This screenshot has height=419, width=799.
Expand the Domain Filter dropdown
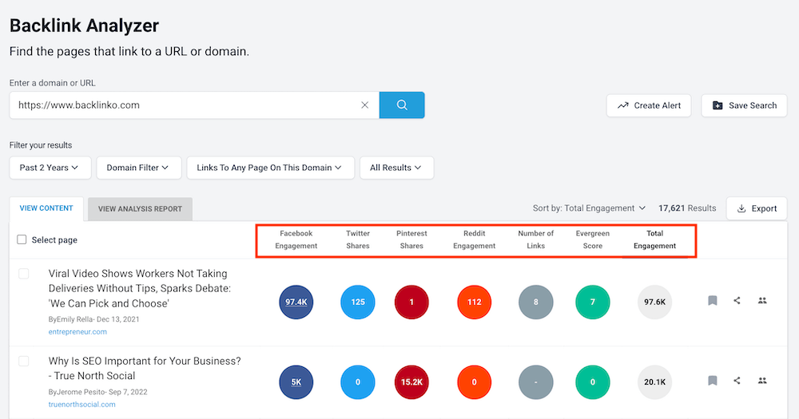(x=138, y=168)
